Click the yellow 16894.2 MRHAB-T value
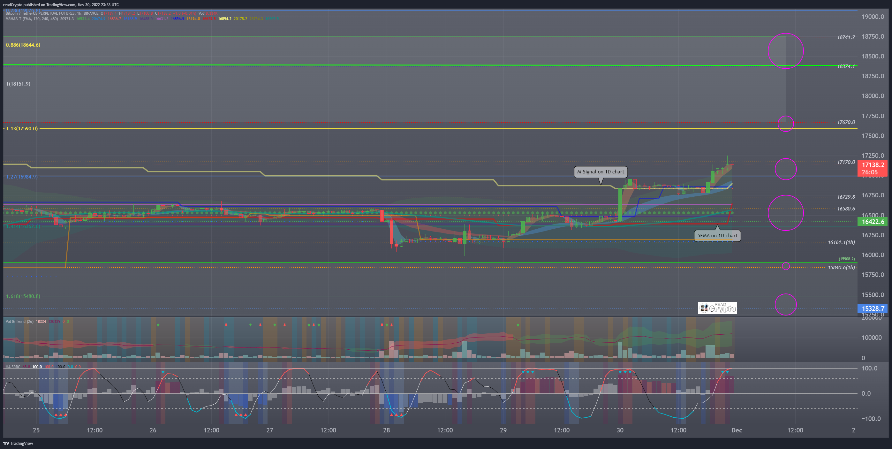Screen dimensions: 892x449 (x=225, y=19)
